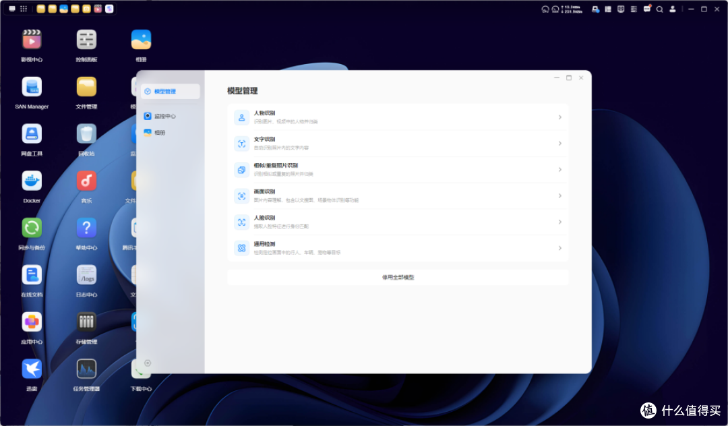Image resolution: width=728 pixels, height=426 pixels.
Task: Launch Docker from the desktop
Action: [32, 181]
